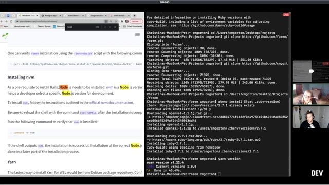Close the Windows Forem docs tab
The width and height of the screenshot is (329, 185).
(38, 16)
